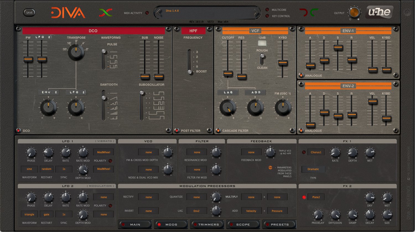Click FX 1 WET knob

click(370, 152)
